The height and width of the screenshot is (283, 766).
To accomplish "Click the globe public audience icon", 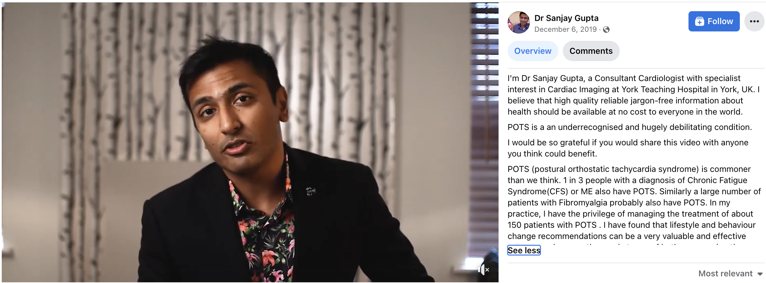I will point(606,30).
